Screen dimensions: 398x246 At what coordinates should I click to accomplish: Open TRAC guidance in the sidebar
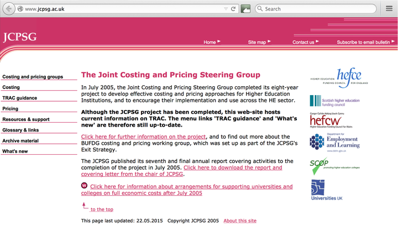tap(20, 98)
